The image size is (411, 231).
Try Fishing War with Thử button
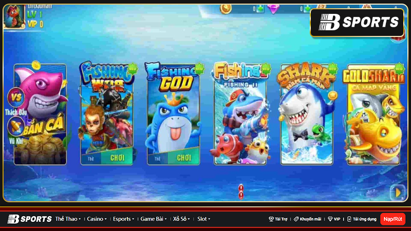91,159
